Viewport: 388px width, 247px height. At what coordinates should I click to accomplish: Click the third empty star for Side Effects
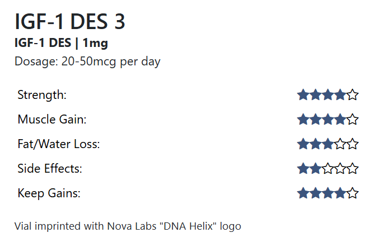pyautogui.click(x=328, y=169)
